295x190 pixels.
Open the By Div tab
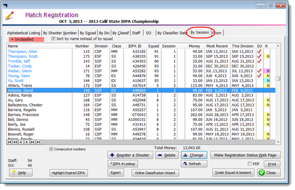(104, 33)
